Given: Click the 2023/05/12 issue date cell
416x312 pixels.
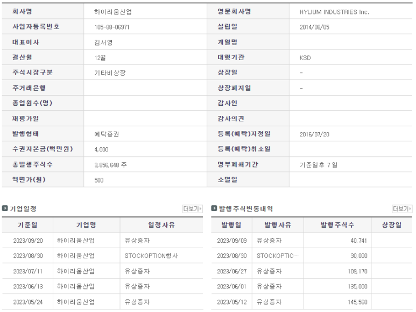Looking at the screenshot, I should [232, 302].
